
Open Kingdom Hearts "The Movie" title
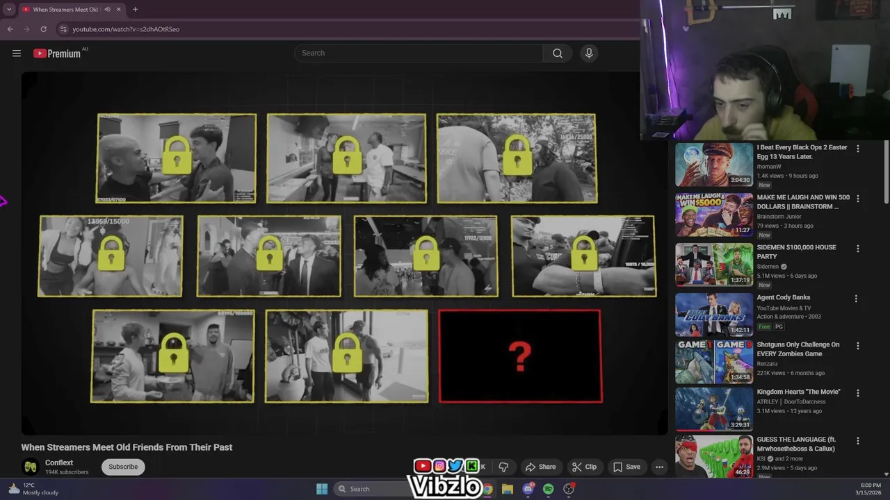[x=799, y=392]
